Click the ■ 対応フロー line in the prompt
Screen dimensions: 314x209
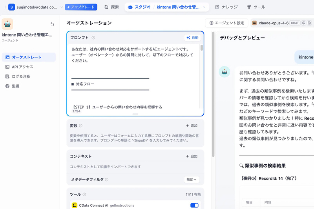(83, 84)
